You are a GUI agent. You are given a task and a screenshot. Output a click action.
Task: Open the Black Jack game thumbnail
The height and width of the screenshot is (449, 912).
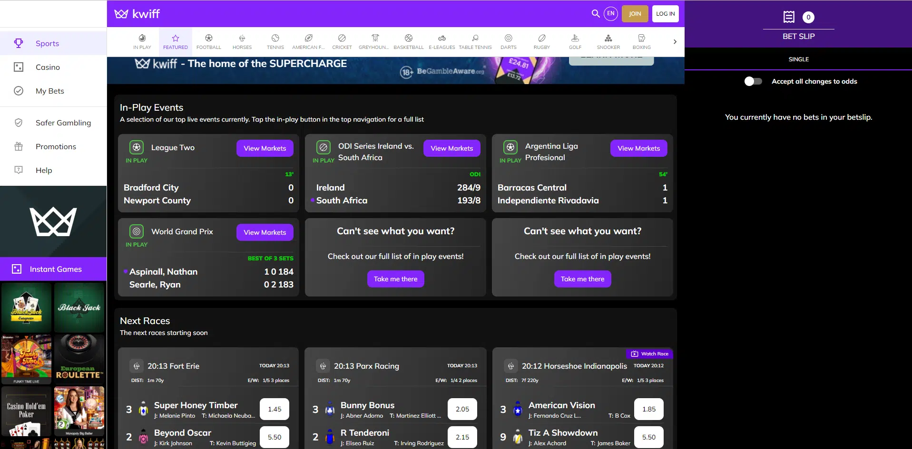[x=79, y=307]
